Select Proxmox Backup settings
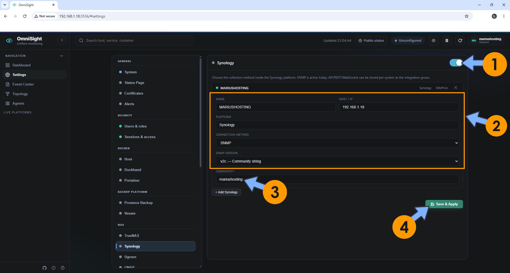Screen dimensions: 510x273 (156, 203)
